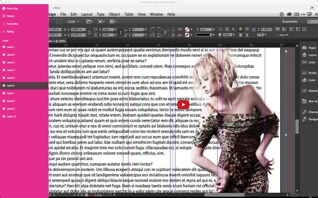Click the rotate 90° counter-clockwise icon
Image resolution: width=318 pixels, height=198 pixels.
pyautogui.click(x=159, y=29)
